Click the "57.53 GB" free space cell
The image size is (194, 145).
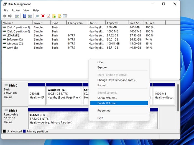(x=135, y=35)
